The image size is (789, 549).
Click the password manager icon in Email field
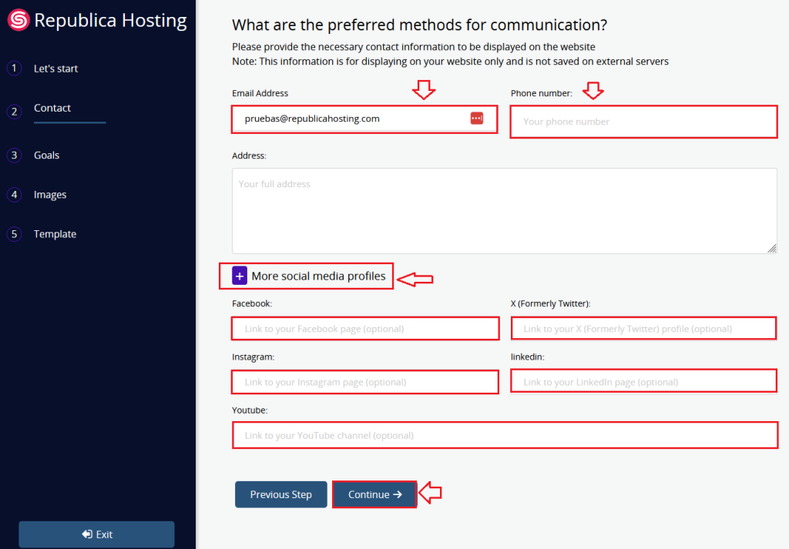coord(476,118)
